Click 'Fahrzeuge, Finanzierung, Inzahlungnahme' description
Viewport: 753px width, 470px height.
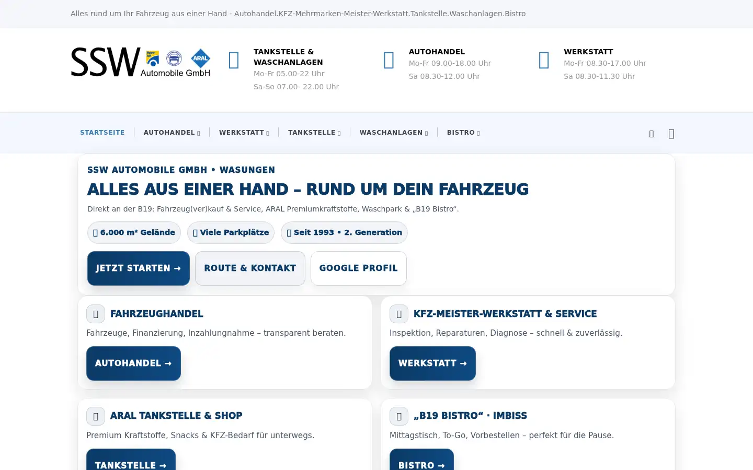coord(216,333)
